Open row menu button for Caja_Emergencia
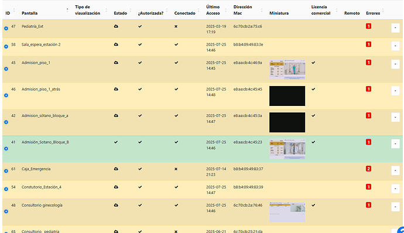The width and height of the screenshot is (404, 233). (x=395, y=170)
